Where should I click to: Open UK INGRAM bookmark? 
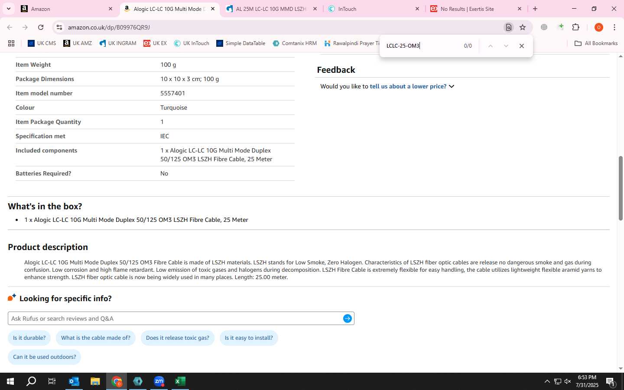tap(117, 43)
